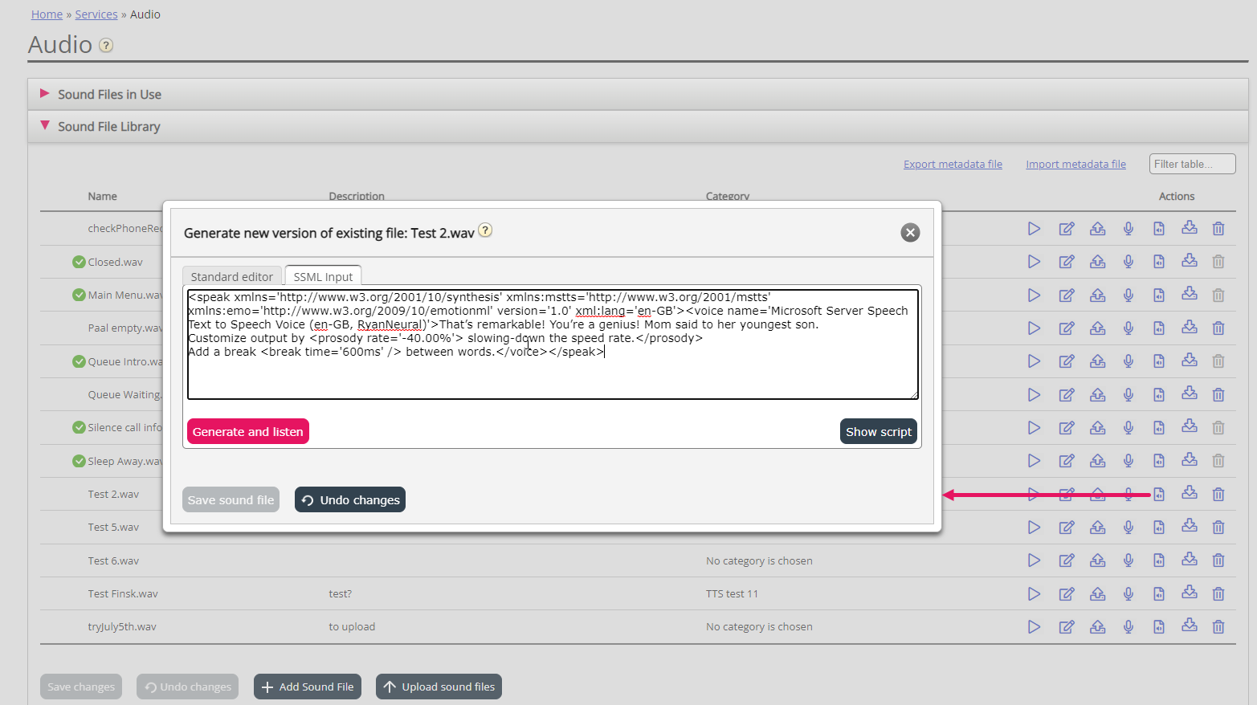Click the Services breadcrumb link
This screenshot has width=1257, height=705.
tap(96, 14)
